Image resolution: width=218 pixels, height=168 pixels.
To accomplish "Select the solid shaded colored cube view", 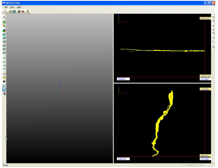I will pyautogui.click(x=4, y=31).
